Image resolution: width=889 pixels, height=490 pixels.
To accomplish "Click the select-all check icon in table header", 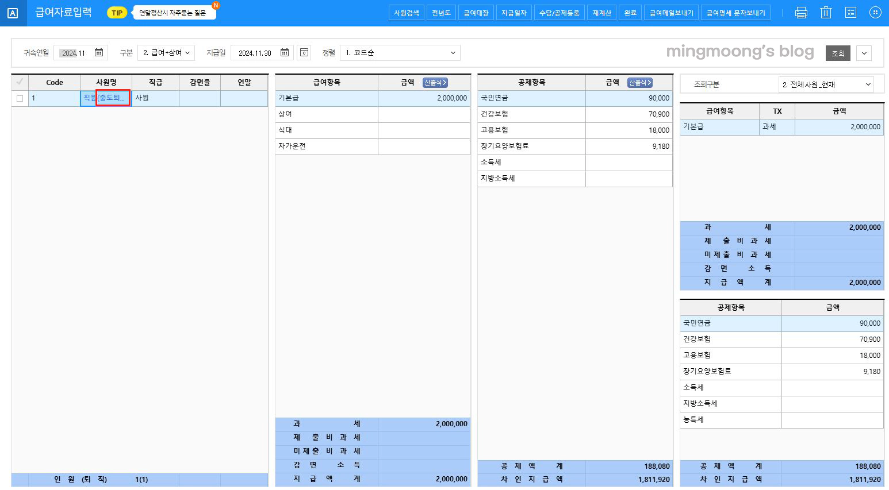I will tap(20, 82).
